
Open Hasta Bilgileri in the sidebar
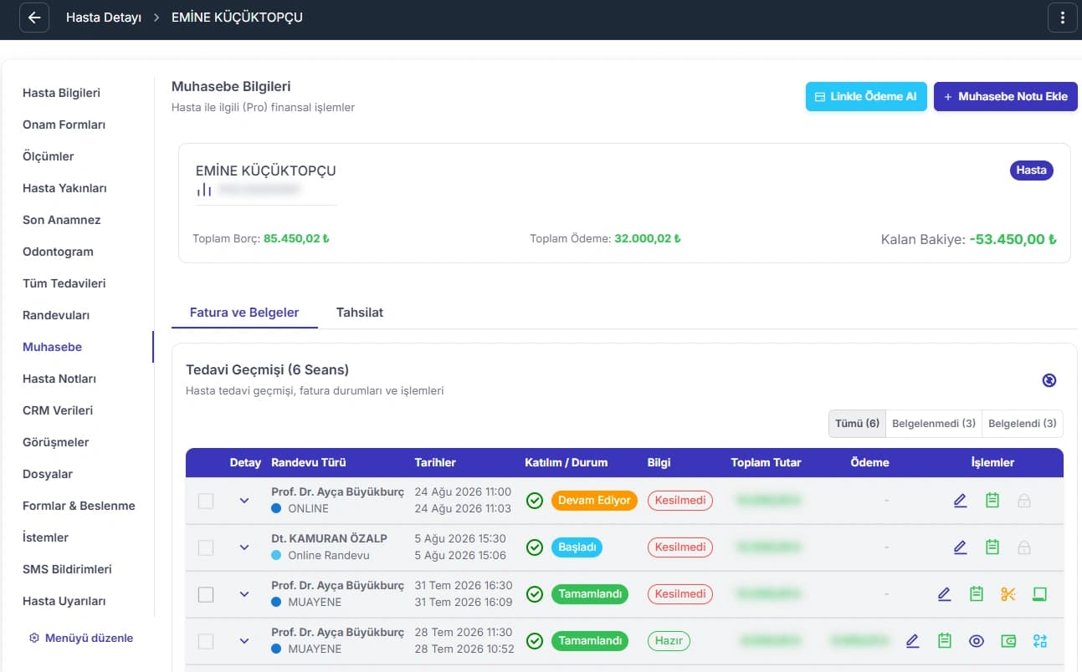(x=61, y=93)
